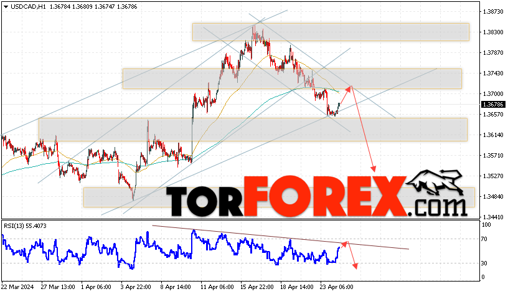
Task: Click the 1.38300 price axis label
Action: [x=493, y=32]
